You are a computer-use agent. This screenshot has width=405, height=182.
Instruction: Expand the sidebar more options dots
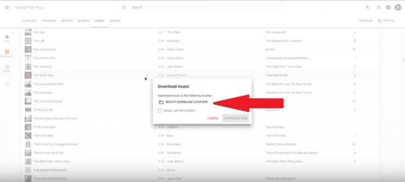(7, 84)
